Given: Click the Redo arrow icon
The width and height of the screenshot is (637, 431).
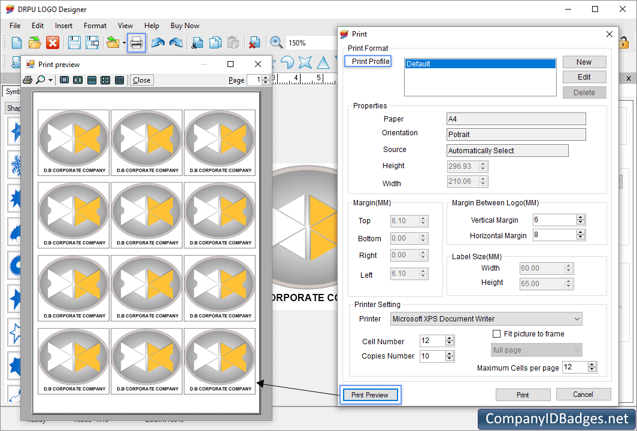Looking at the screenshot, I should [176, 43].
